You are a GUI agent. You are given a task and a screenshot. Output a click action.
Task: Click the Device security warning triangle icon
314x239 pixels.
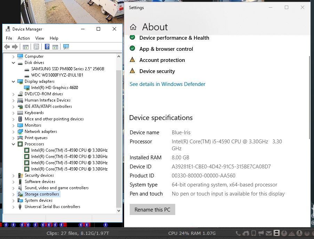coord(132,71)
